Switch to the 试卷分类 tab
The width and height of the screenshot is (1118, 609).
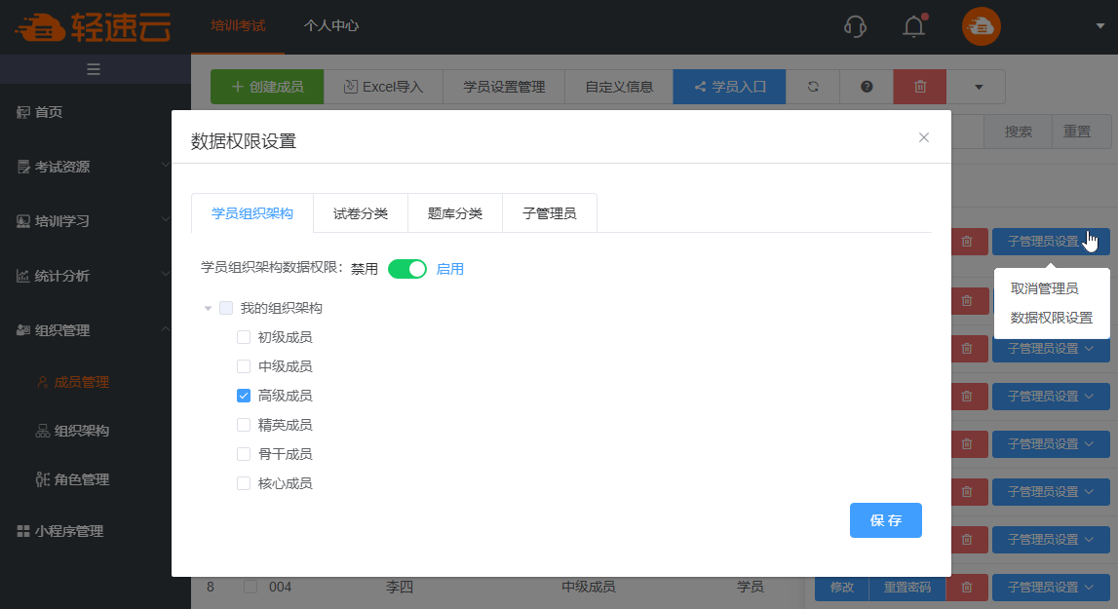(361, 213)
